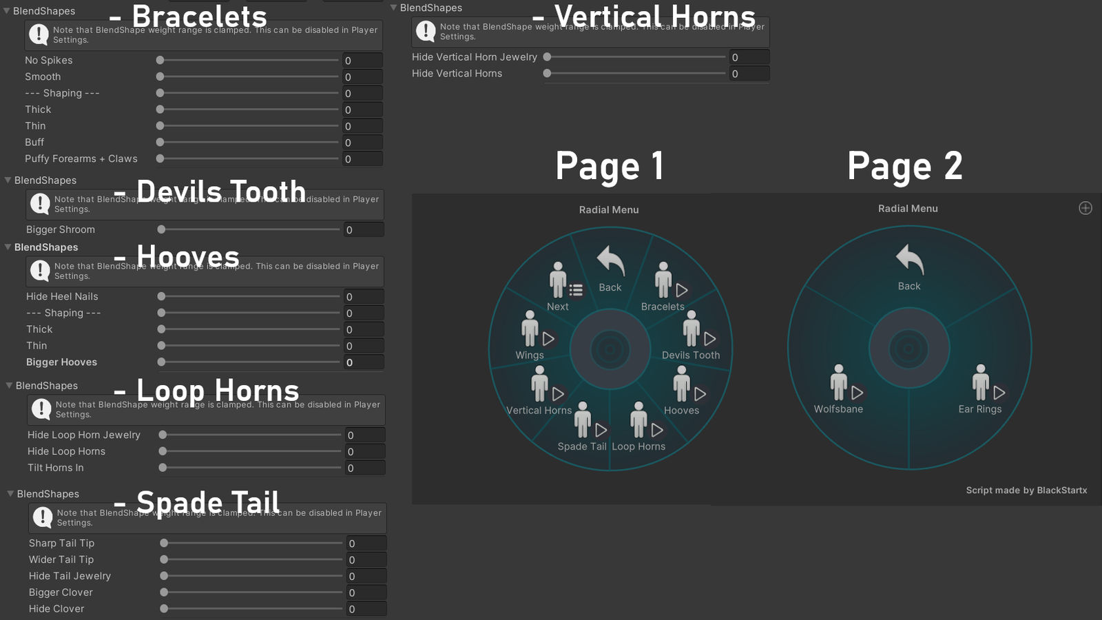This screenshot has height=620, width=1102.
Task: Collapse the Spade Tail BlendShapes foldout
Action: (x=10, y=494)
